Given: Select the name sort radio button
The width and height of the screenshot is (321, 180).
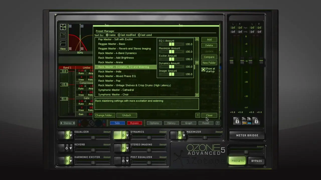Looking at the screenshot, I should click(107, 35).
